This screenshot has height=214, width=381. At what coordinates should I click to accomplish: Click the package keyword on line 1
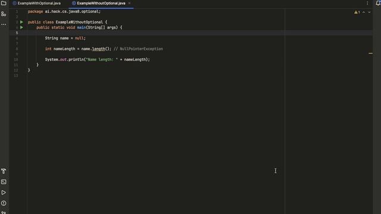pyautogui.click(x=35, y=11)
